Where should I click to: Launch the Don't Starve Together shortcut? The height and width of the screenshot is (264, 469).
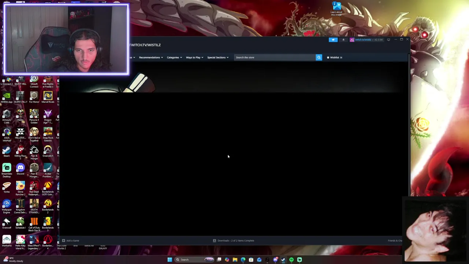pos(34,135)
